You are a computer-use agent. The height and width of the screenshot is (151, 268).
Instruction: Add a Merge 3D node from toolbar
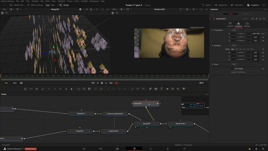[167, 89]
